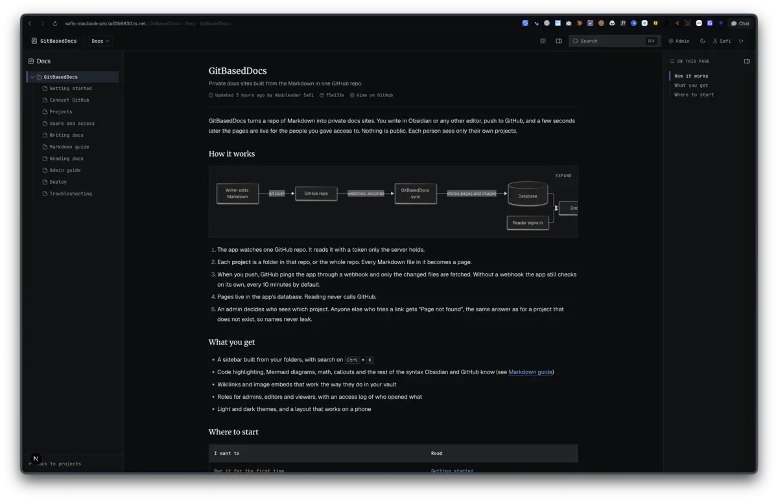Click the 'Read' table column header
The height and width of the screenshot is (501, 778).
click(x=437, y=454)
